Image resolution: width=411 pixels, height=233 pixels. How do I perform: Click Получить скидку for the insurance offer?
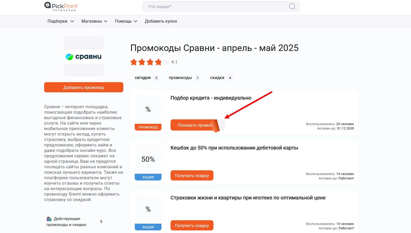coord(192,225)
